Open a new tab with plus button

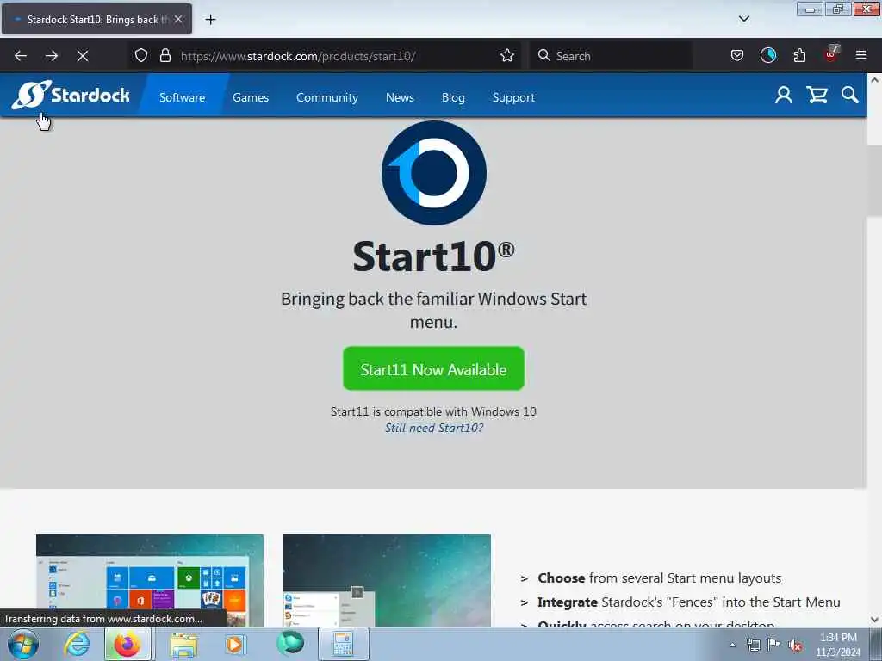pos(210,20)
